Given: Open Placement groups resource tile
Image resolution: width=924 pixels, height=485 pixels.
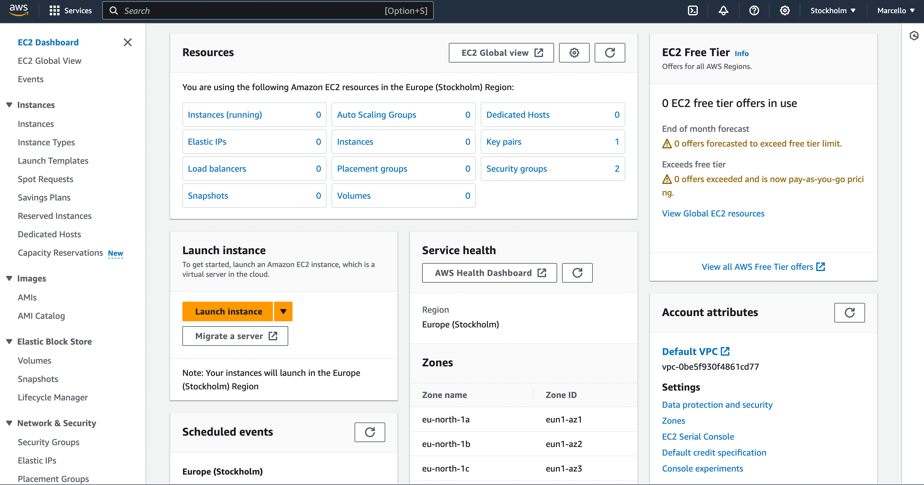Looking at the screenshot, I should pos(404,169).
